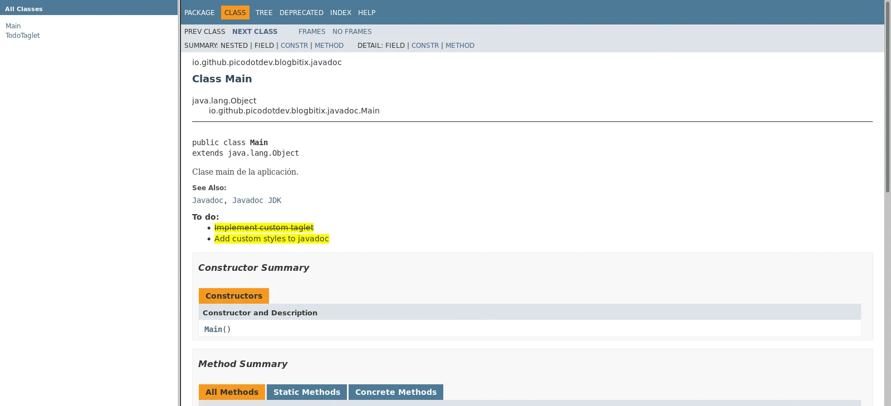Navigate to Next Class
The height and width of the screenshot is (406, 891).
(254, 32)
